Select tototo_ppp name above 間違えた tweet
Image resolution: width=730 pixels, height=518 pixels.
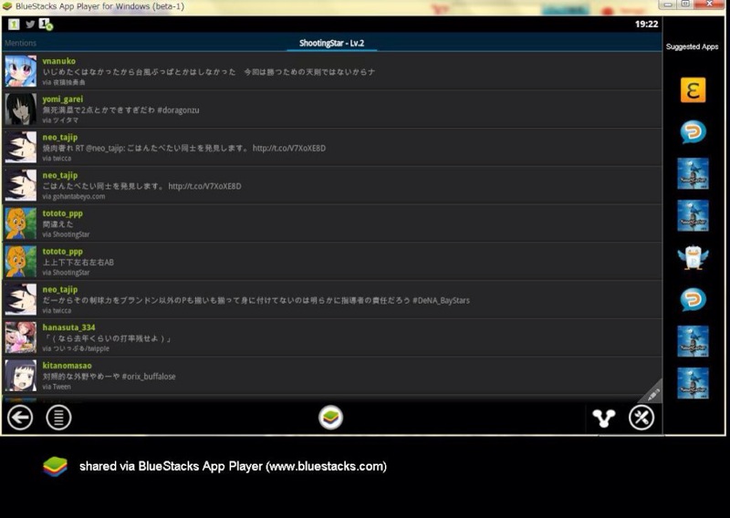pyautogui.click(x=62, y=213)
